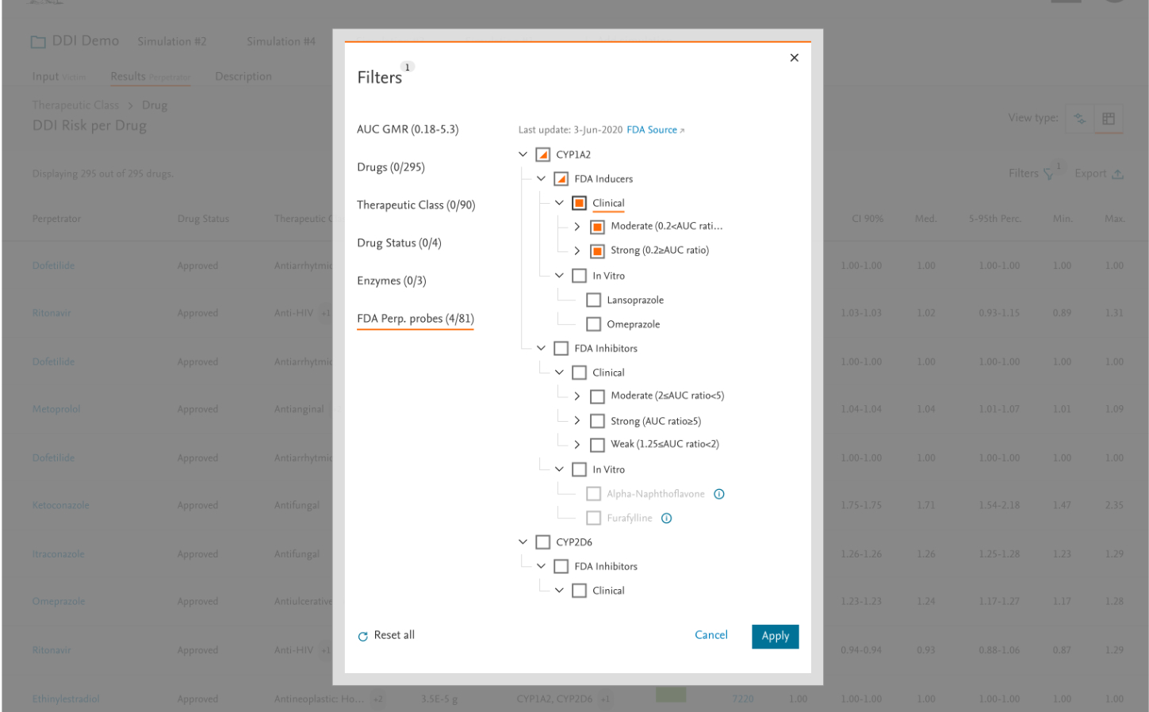Click the Reset all refresh icon
Image resolution: width=1149 pixels, height=712 pixels.
pyautogui.click(x=363, y=636)
